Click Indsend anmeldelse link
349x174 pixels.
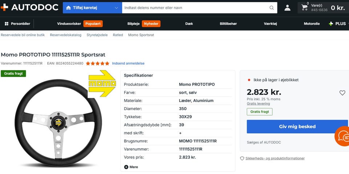point(128,64)
